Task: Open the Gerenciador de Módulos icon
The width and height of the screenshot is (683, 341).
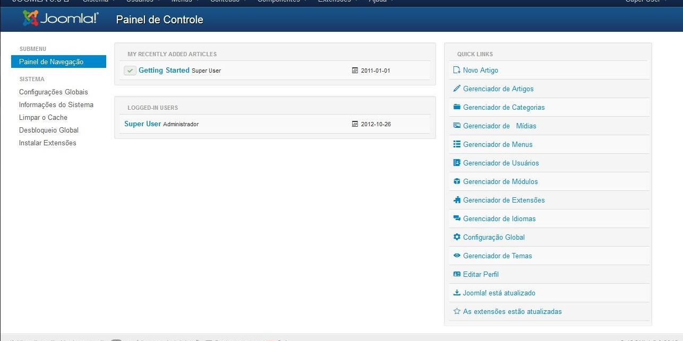Action: point(457,181)
